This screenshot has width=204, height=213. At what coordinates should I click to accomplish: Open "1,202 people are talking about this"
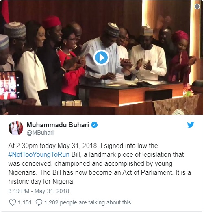point(88,202)
